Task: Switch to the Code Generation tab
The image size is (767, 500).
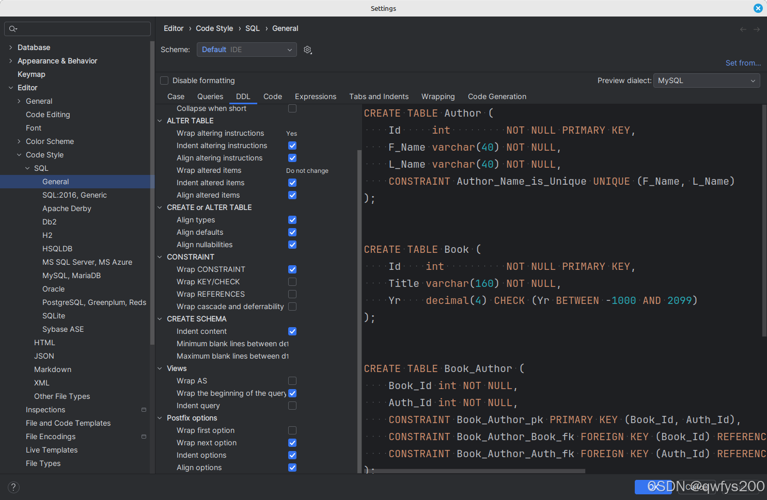Action: [497, 96]
